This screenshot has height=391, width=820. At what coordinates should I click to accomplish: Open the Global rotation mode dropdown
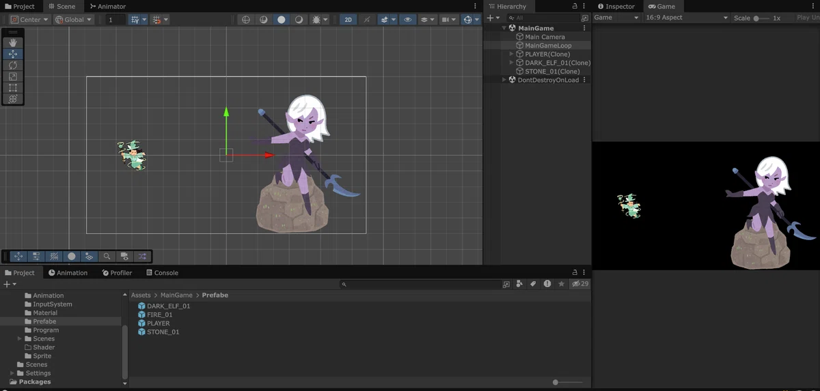(73, 20)
